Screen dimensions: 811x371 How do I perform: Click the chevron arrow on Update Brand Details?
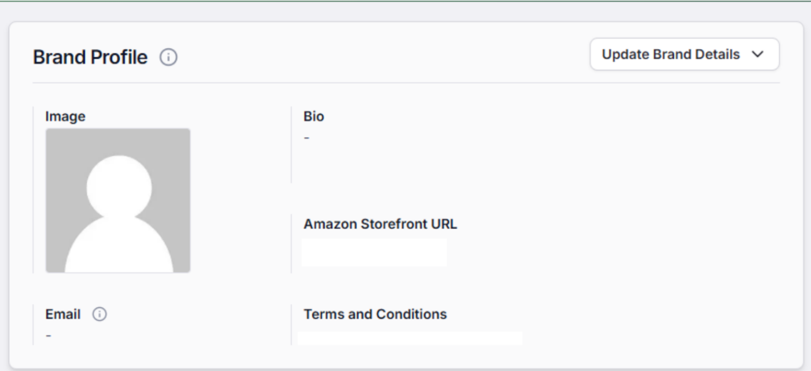point(757,54)
